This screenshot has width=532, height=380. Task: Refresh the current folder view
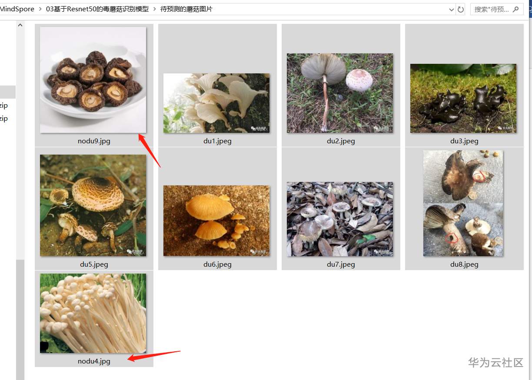461,9
